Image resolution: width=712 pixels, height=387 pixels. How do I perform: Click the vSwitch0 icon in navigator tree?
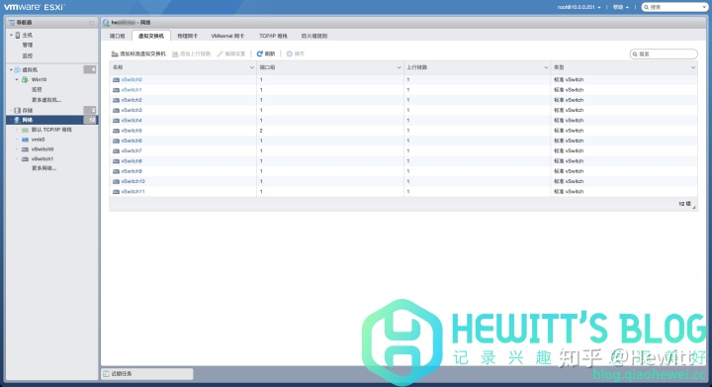25,149
